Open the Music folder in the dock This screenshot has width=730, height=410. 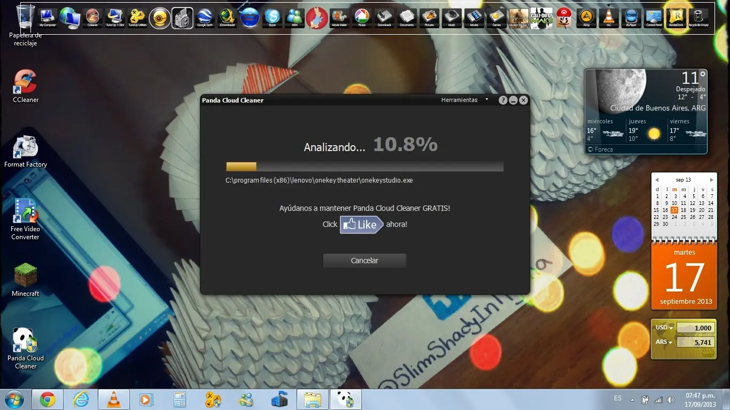(452, 18)
